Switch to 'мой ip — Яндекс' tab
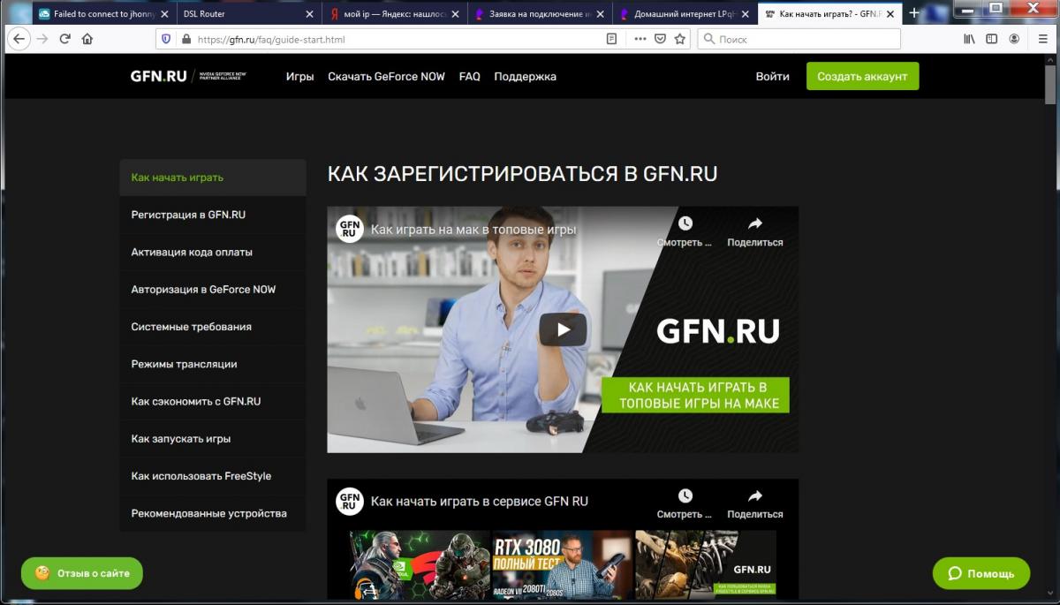Screen dimensions: 1060x605 tap(397, 14)
